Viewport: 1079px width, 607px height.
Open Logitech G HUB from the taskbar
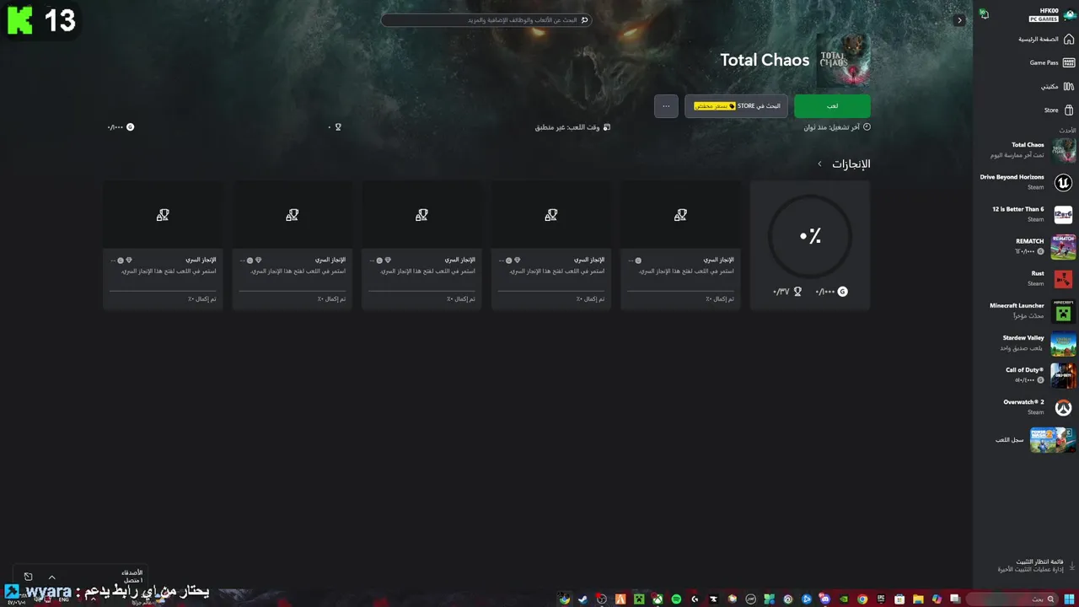695,599
